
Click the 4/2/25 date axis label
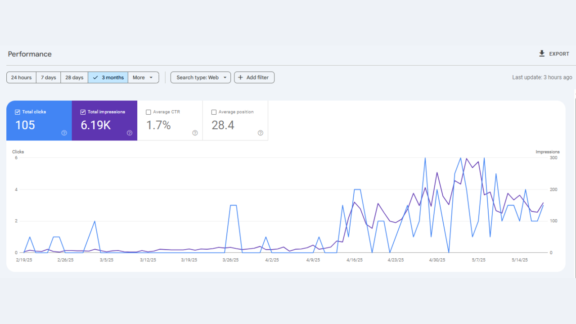pyautogui.click(x=272, y=260)
